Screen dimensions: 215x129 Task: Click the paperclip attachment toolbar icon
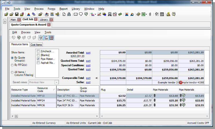coord(150,14)
